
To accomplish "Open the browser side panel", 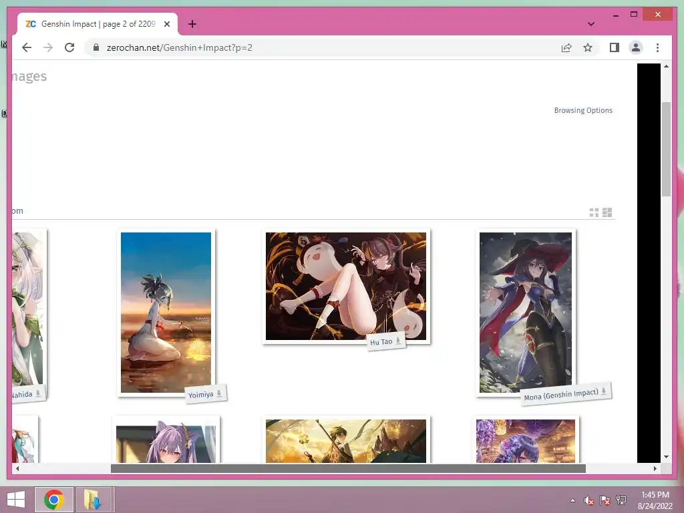I will pyautogui.click(x=615, y=47).
